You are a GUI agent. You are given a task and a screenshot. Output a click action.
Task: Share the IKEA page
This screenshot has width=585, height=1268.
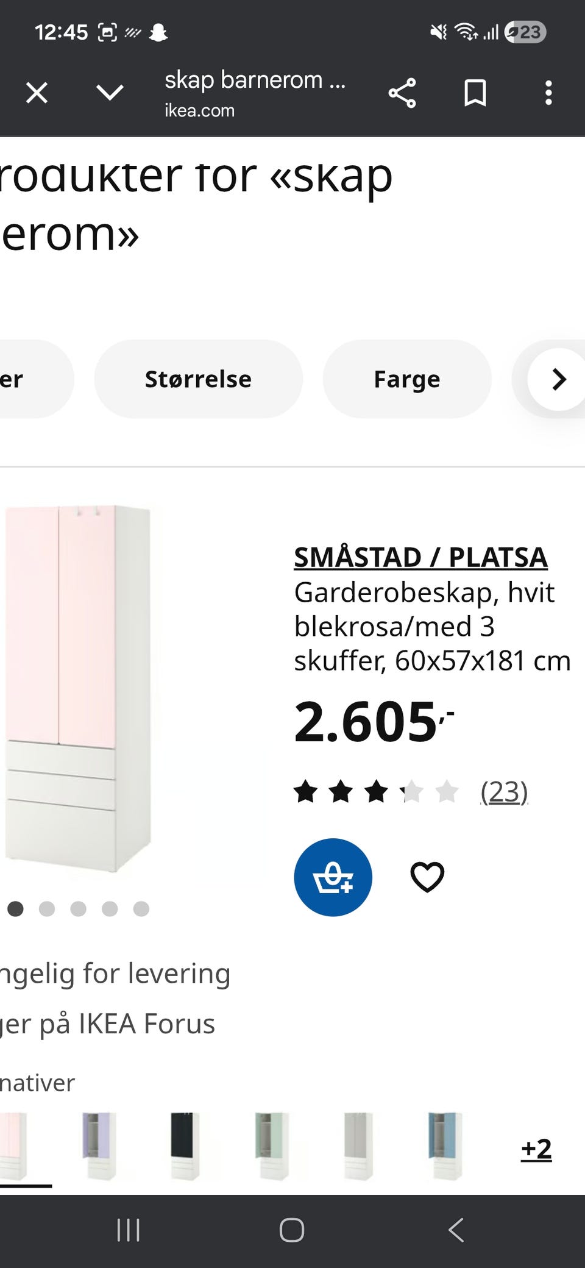(x=402, y=93)
